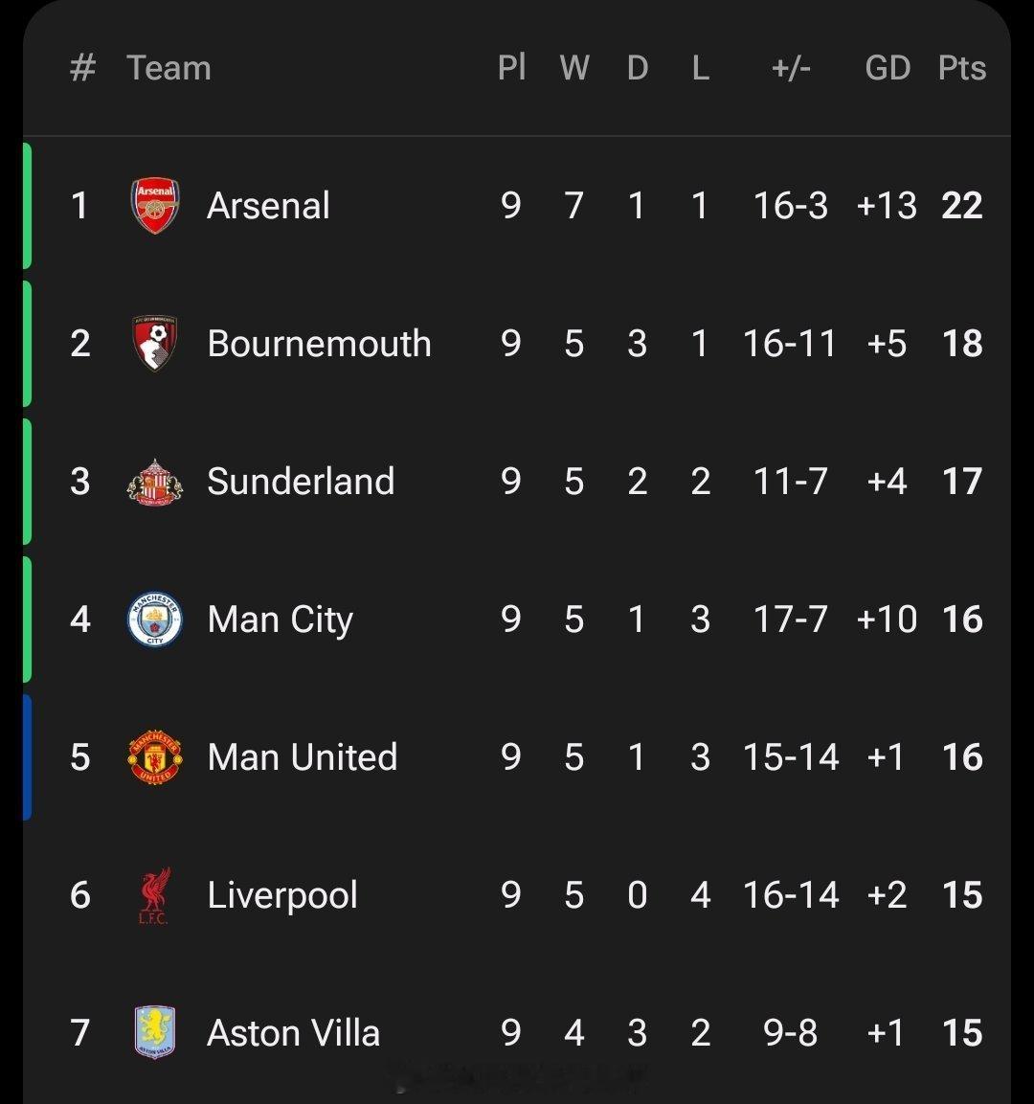Click the Pl column header

(511, 68)
